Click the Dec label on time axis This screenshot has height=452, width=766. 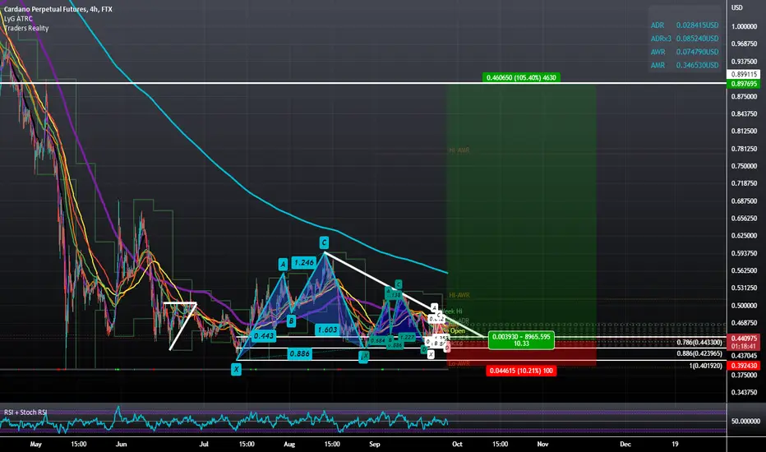[625, 444]
